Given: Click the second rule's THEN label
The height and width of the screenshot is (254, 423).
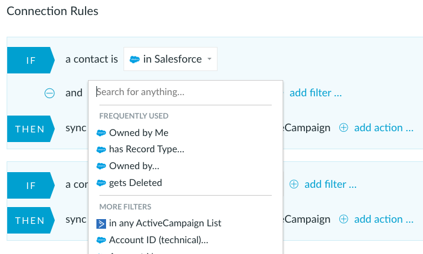Looking at the screenshot, I should pyautogui.click(x=31, y=221).
